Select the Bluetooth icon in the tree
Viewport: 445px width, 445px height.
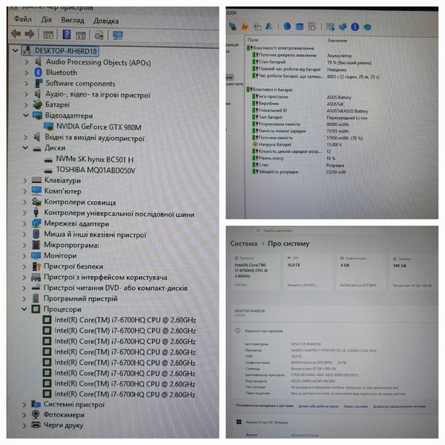click(38, 73)
